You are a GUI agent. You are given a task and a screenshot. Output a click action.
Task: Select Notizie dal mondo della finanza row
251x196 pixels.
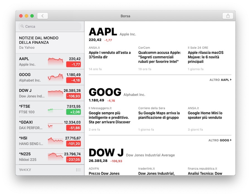(x=50, y=43)
